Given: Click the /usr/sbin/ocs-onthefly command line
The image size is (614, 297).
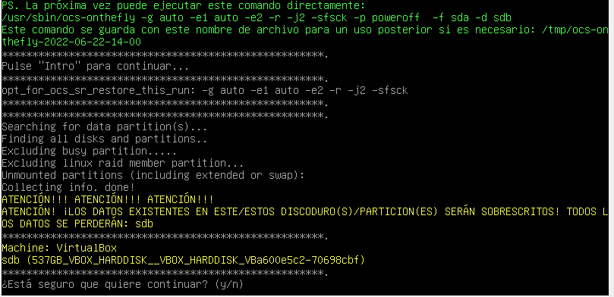Looking at the screenshot, I should [x=257, y=17].
